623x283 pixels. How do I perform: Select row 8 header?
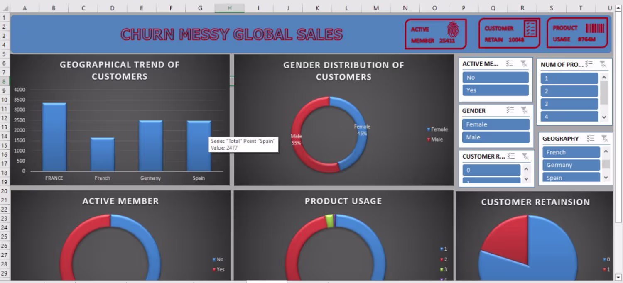(4, 82)
